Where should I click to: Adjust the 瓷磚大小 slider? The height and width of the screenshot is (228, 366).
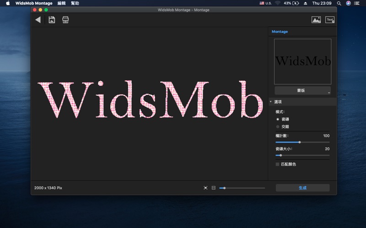click(x=280, y=155)
